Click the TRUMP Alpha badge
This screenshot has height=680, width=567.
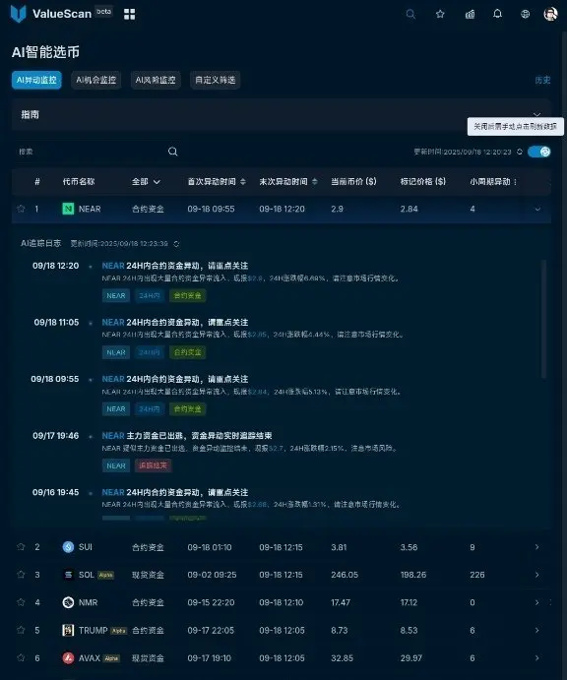point(118,631)
